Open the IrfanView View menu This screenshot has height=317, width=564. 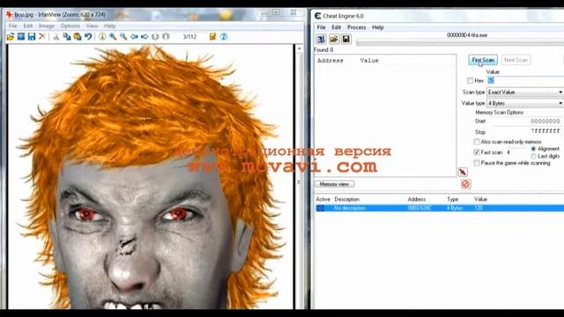92,26
